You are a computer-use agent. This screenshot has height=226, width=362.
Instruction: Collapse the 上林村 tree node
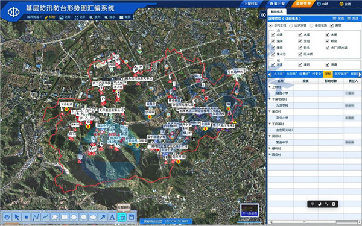click(270, 87)
